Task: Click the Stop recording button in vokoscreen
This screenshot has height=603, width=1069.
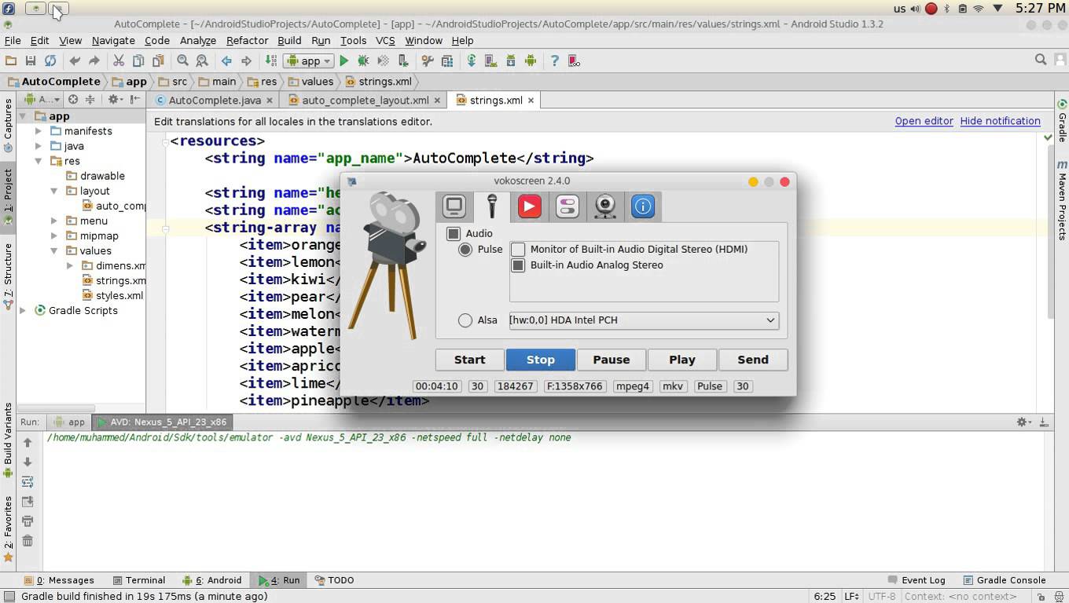Action: coord(540,360)
